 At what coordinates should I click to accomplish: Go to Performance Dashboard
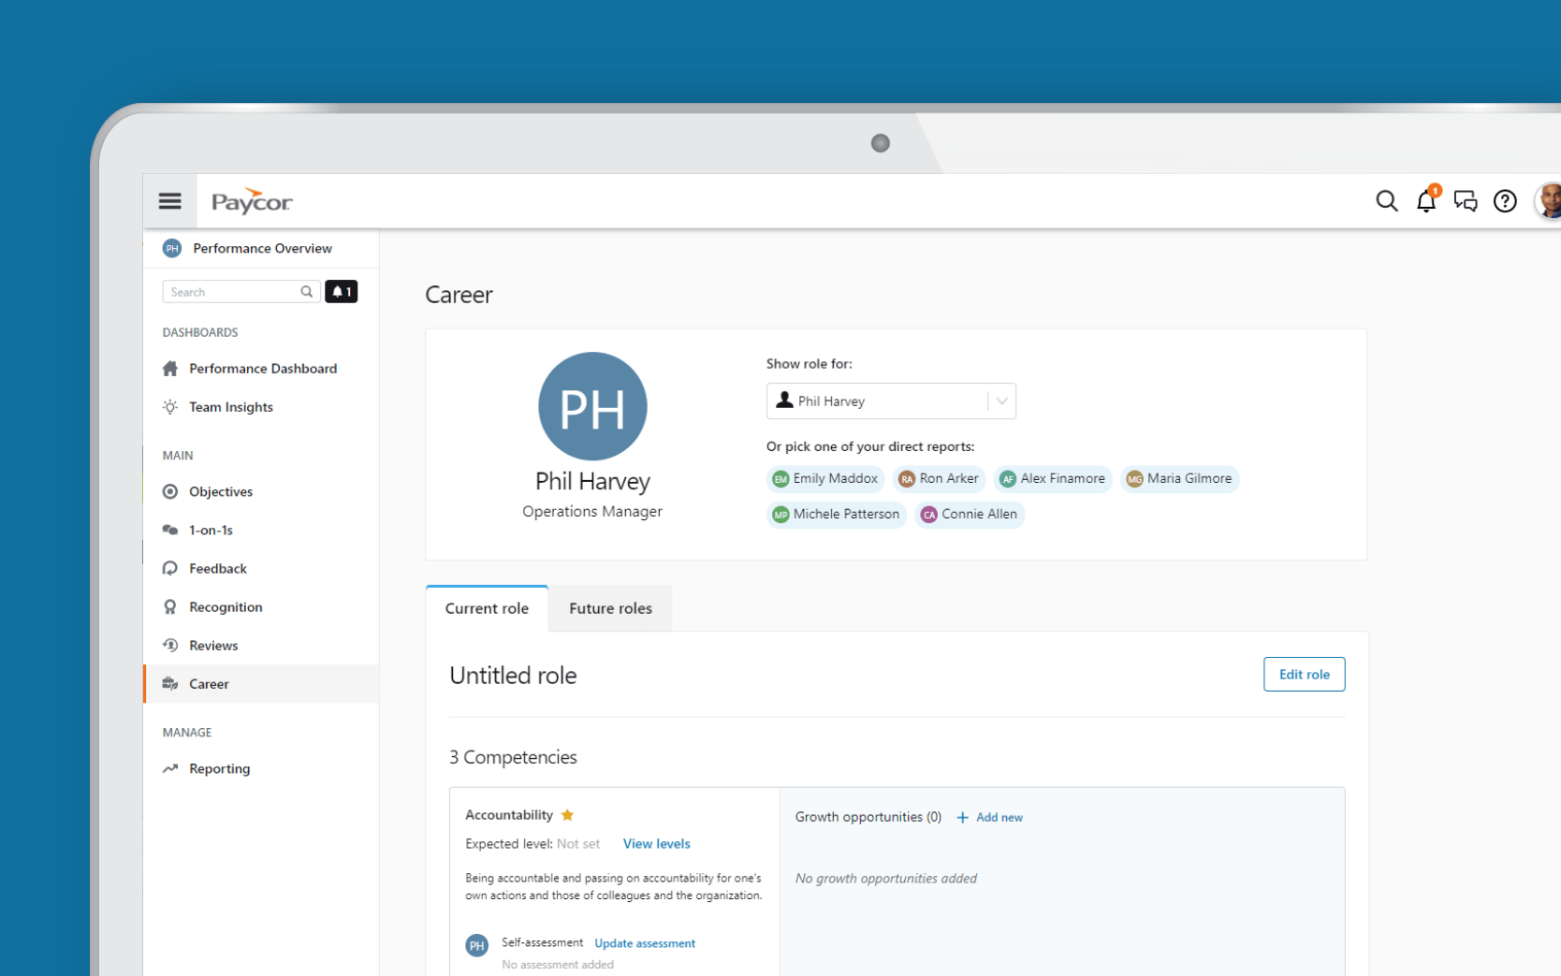[x=263, y=369]
